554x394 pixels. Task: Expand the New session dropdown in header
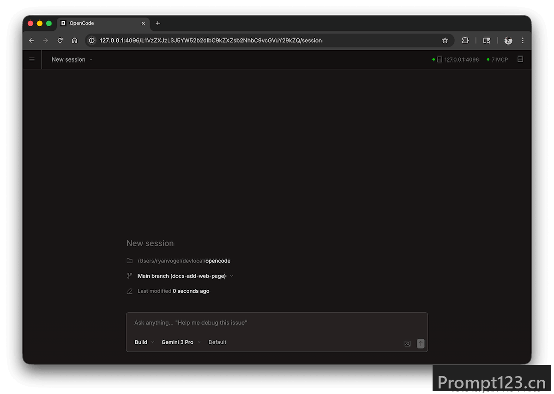point(72,59)
